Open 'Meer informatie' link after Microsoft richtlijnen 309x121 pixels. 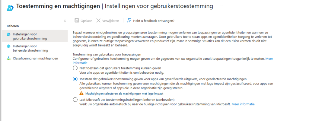click(243, 104)
